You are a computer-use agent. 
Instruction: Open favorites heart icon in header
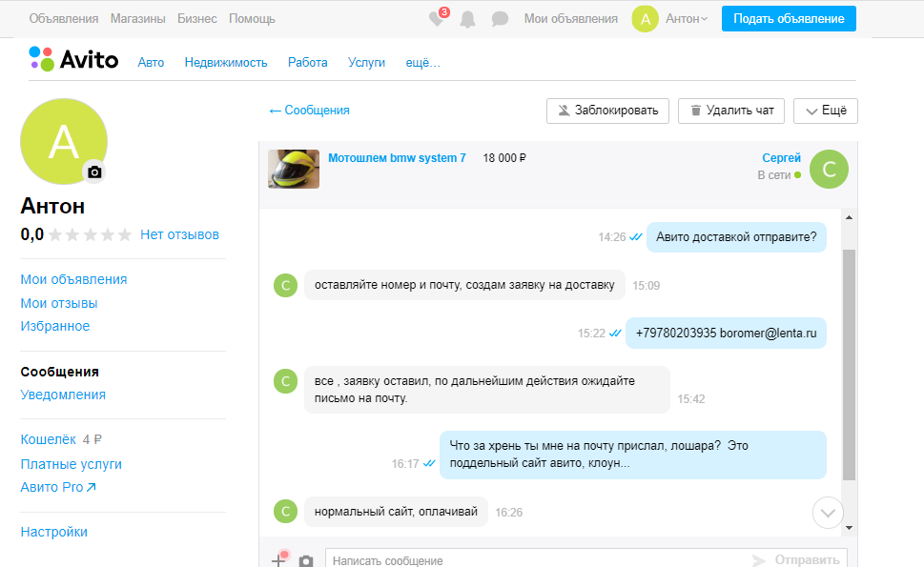(438, 19)
